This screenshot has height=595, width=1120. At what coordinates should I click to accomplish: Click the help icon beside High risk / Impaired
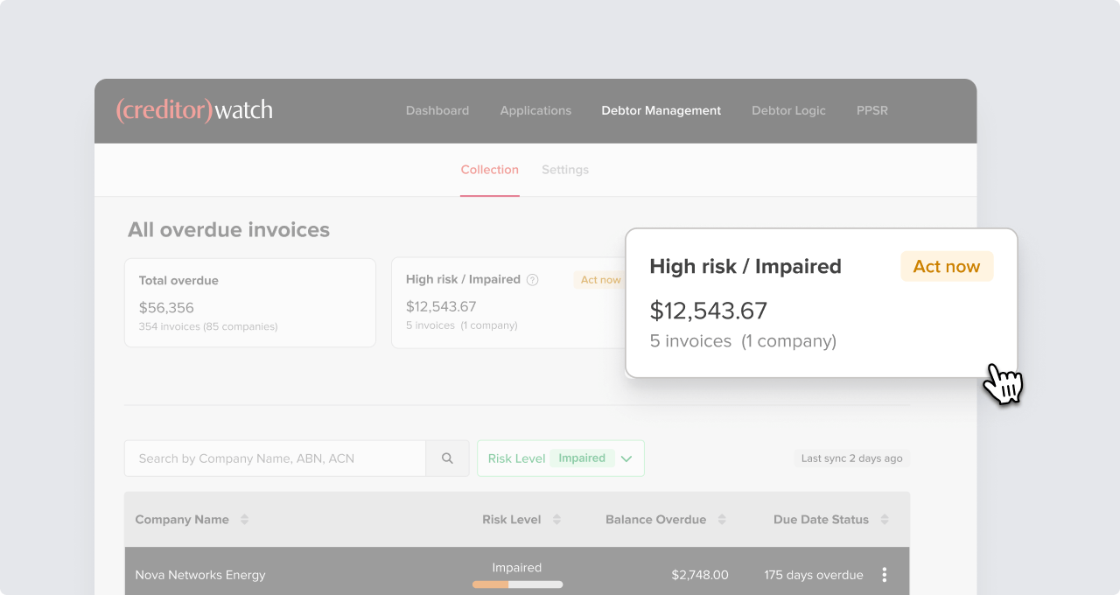532,280
